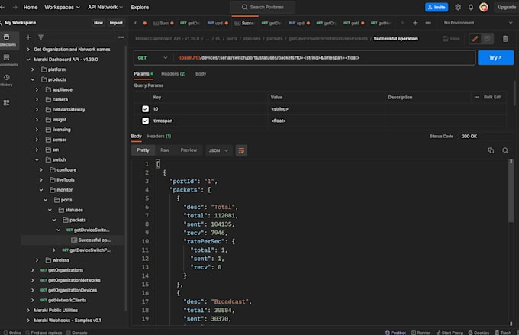
Task: Open the JSON format dropdown
Action: 218,150
